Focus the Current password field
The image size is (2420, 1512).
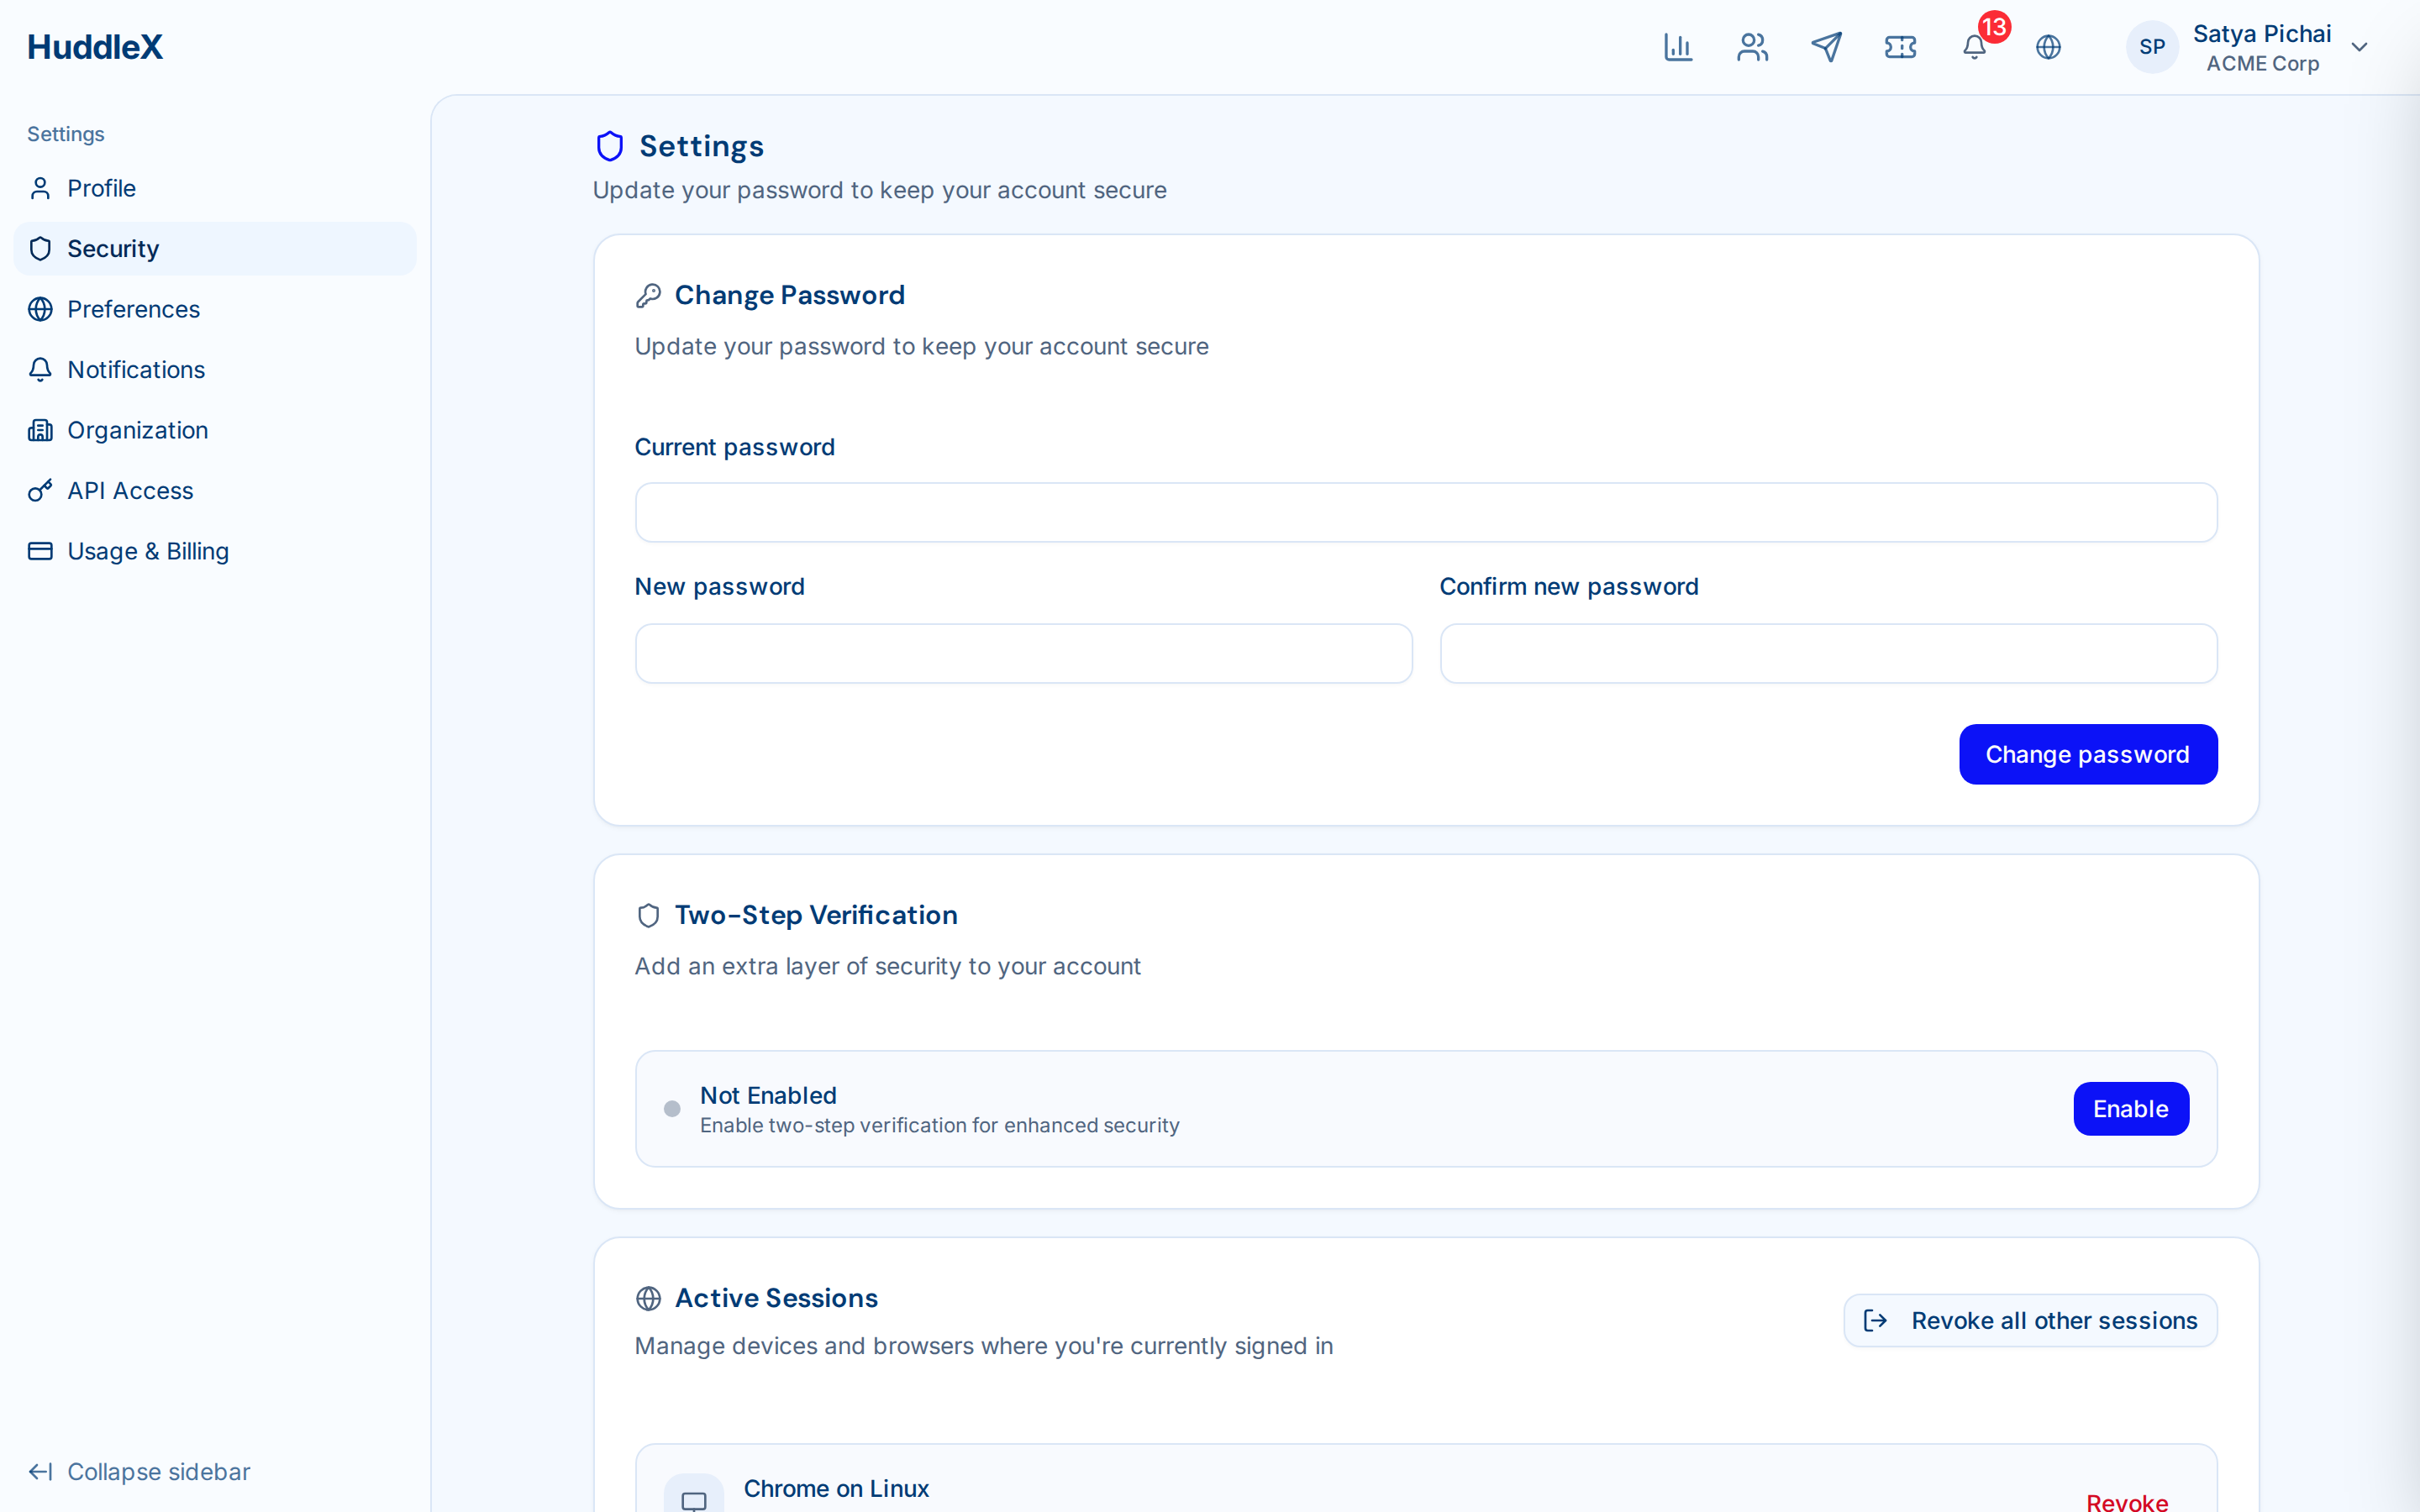[1426, 513]
